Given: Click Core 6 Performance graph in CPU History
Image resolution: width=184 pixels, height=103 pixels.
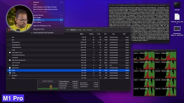Looking at the screenshot, I should [x=166, y=74].
